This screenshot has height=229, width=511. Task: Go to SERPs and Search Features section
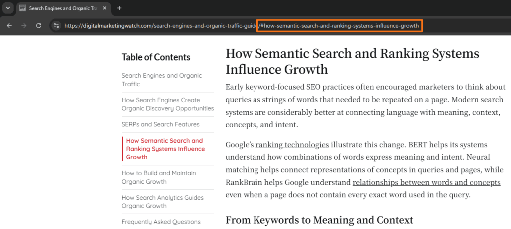[x=160, y=124]
